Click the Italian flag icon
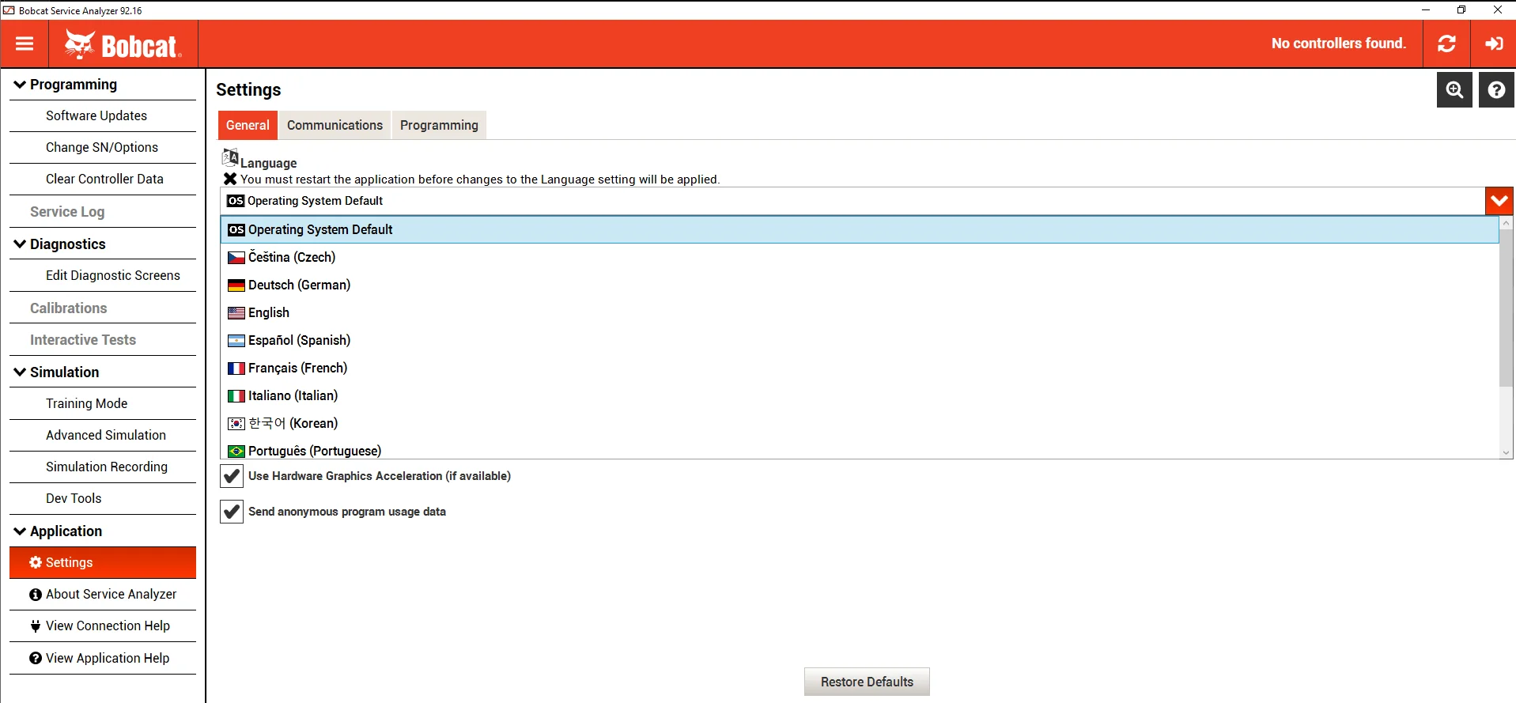 236,396
